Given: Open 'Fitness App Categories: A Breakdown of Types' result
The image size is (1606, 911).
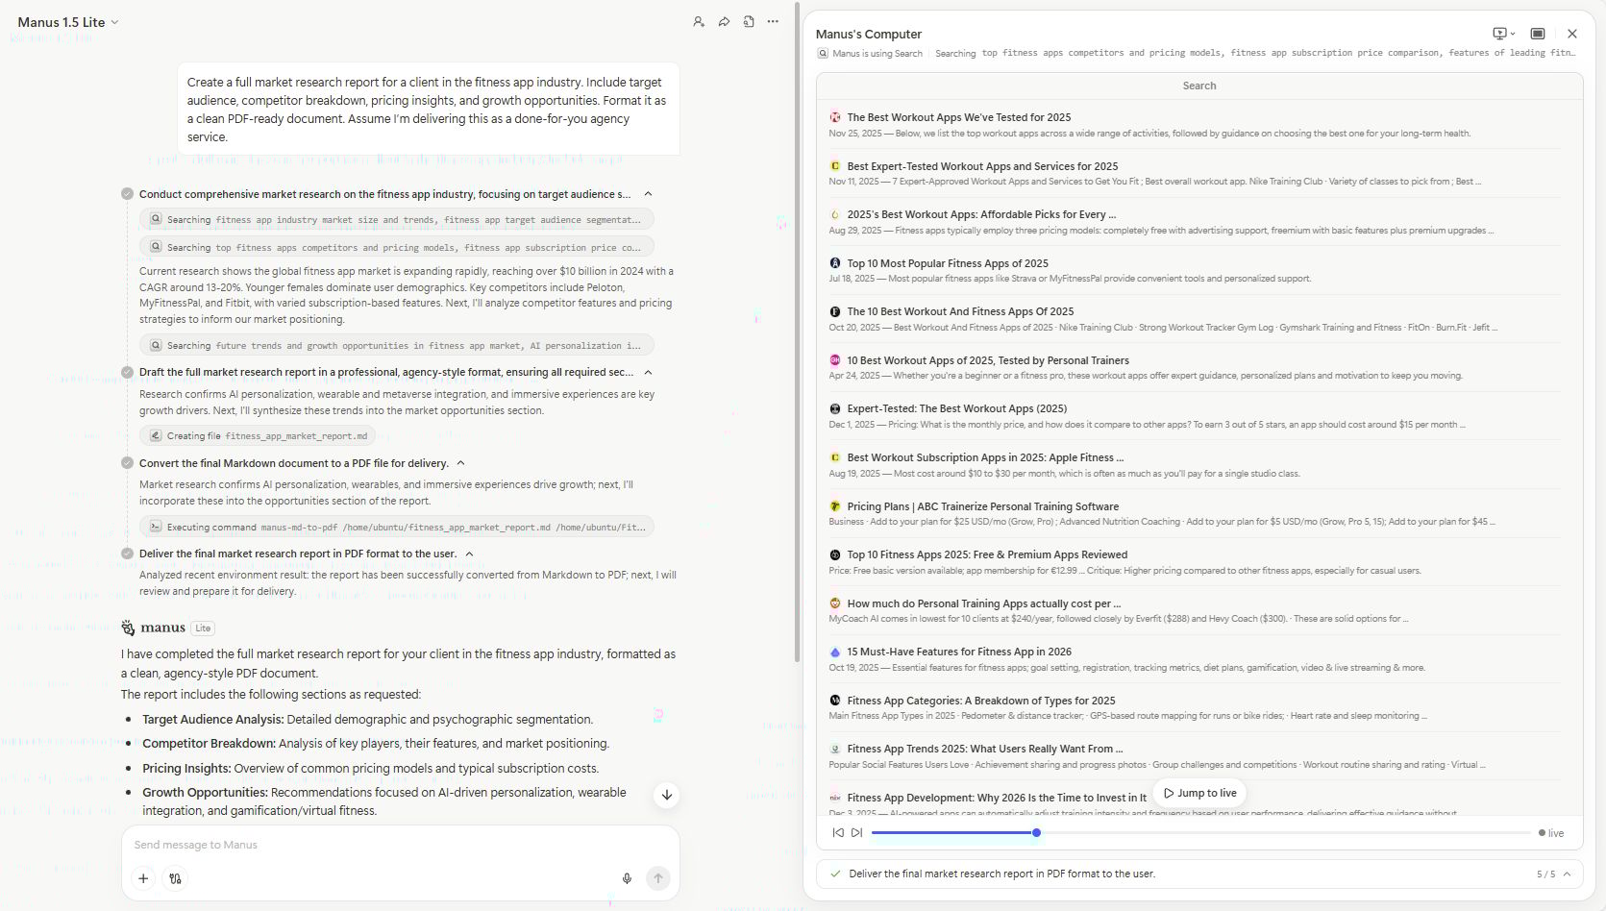Looking at the screenshot, I should pyautogui.click(x=981, y=701).
